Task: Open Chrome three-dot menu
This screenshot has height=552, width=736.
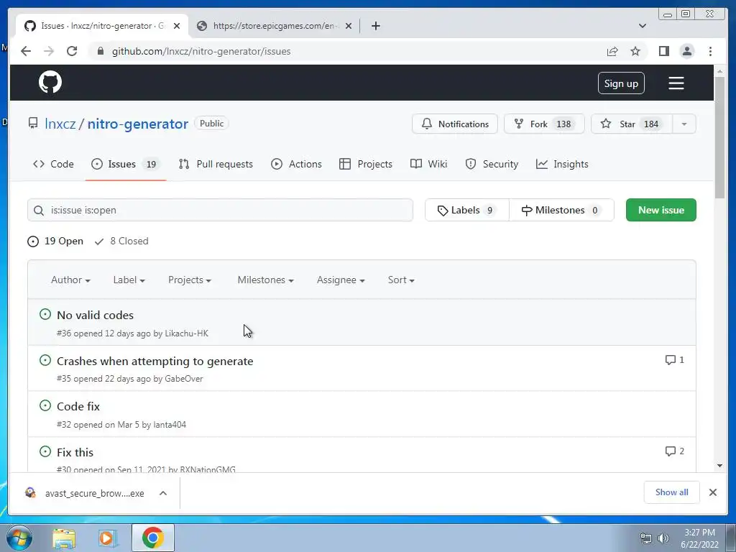Action: click(x=710, y=51)
